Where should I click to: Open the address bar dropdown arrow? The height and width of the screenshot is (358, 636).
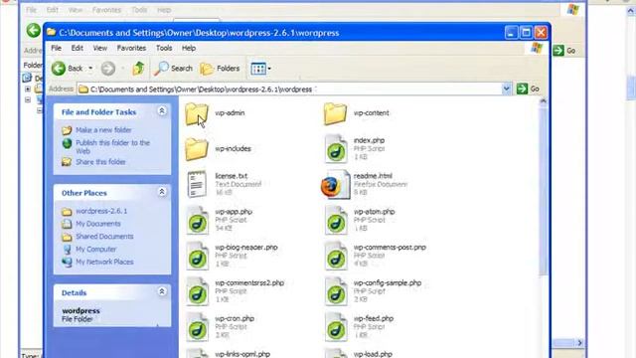coord(506,89)
